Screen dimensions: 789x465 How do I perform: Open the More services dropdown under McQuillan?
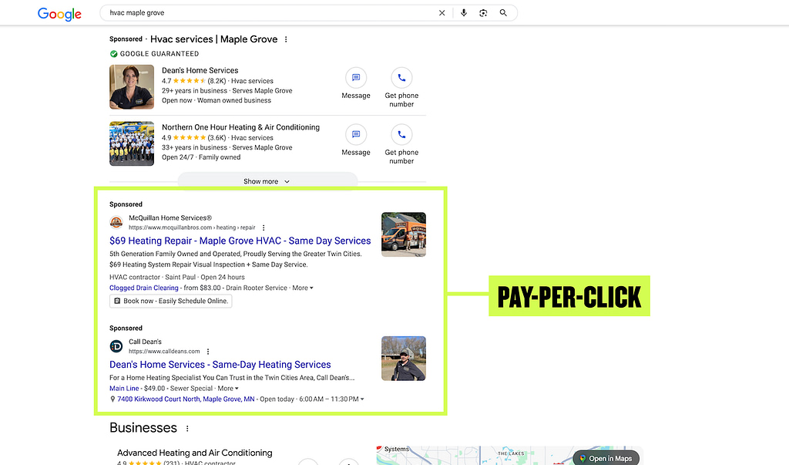[x=302, y=287]
